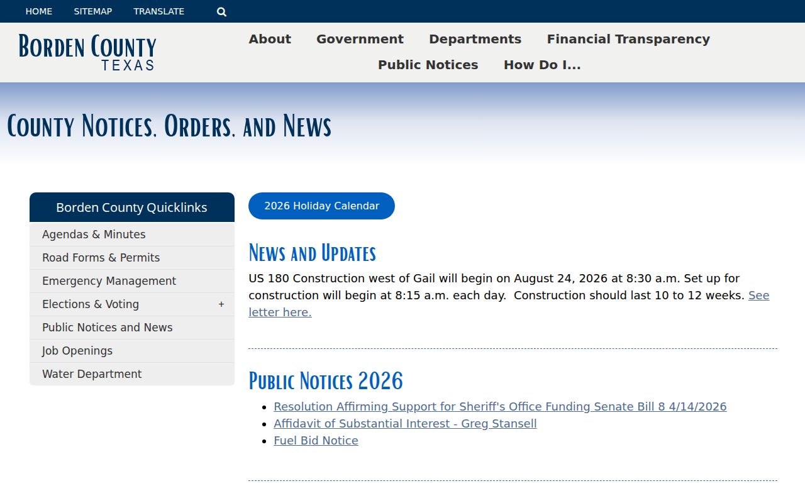Open Sheriff's Office Funding Resolution link

tap(500, 407)
